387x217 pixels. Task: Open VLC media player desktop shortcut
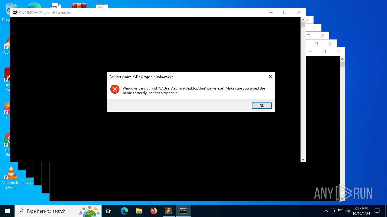[x=11, y=177]
